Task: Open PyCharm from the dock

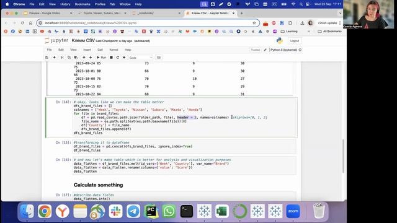Action: click(151, 211)
